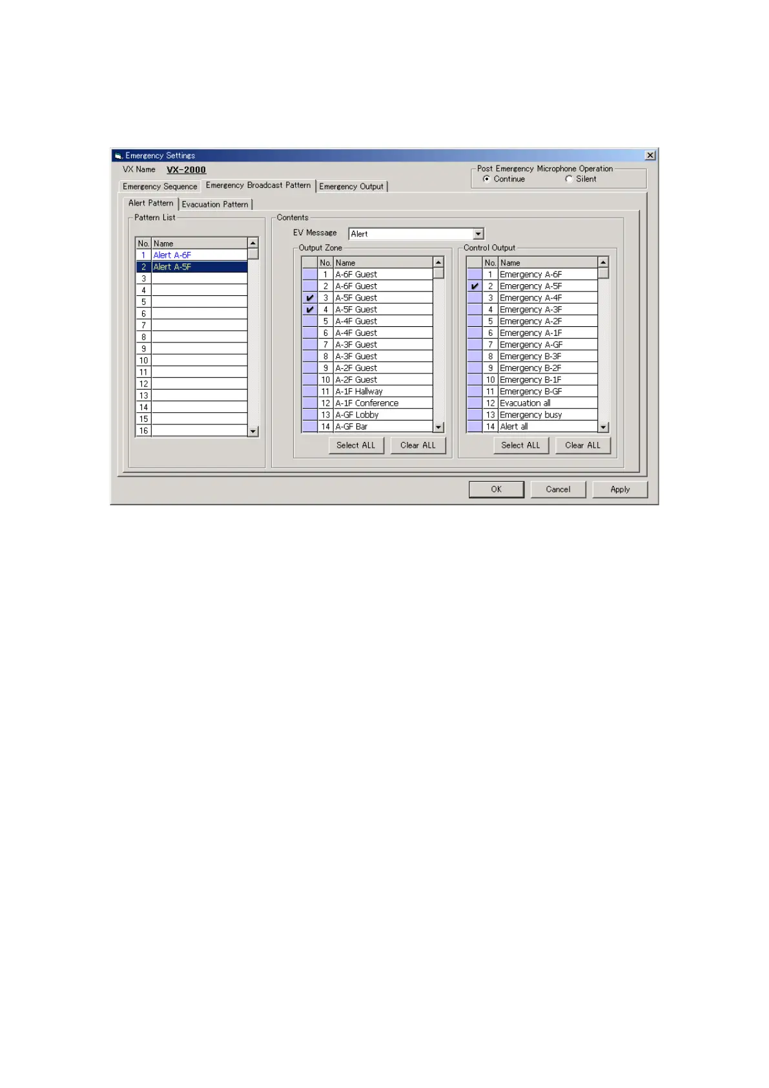Uncheck control output Emergency A-5F

(x=475, y=286)
